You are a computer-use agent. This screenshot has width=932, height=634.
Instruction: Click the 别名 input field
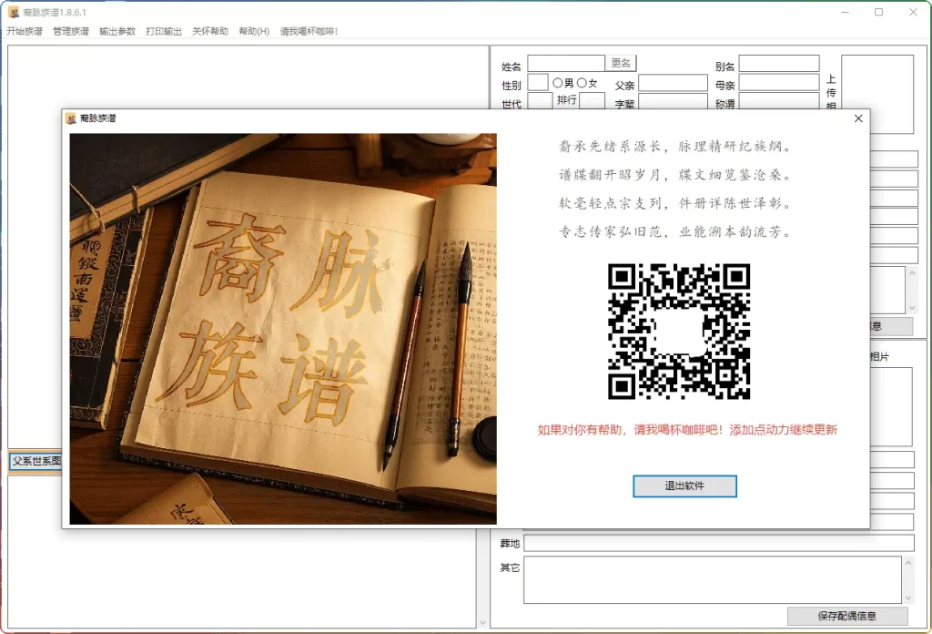tap(779, 63)
